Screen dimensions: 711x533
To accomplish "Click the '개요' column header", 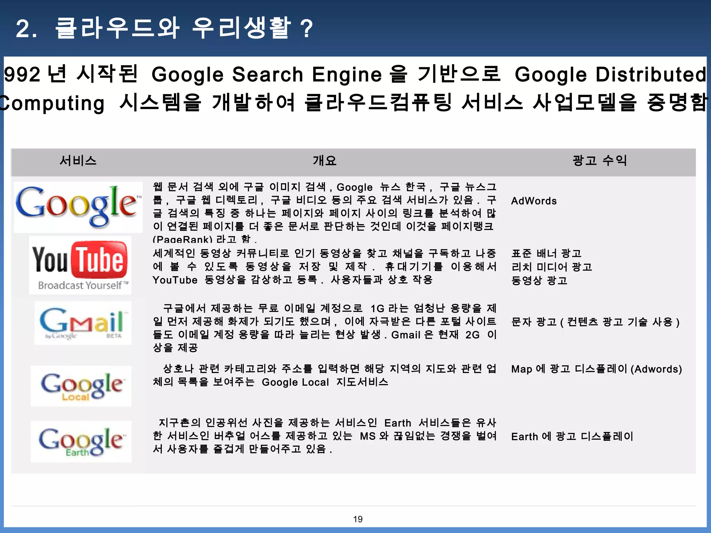I will 325,161.
